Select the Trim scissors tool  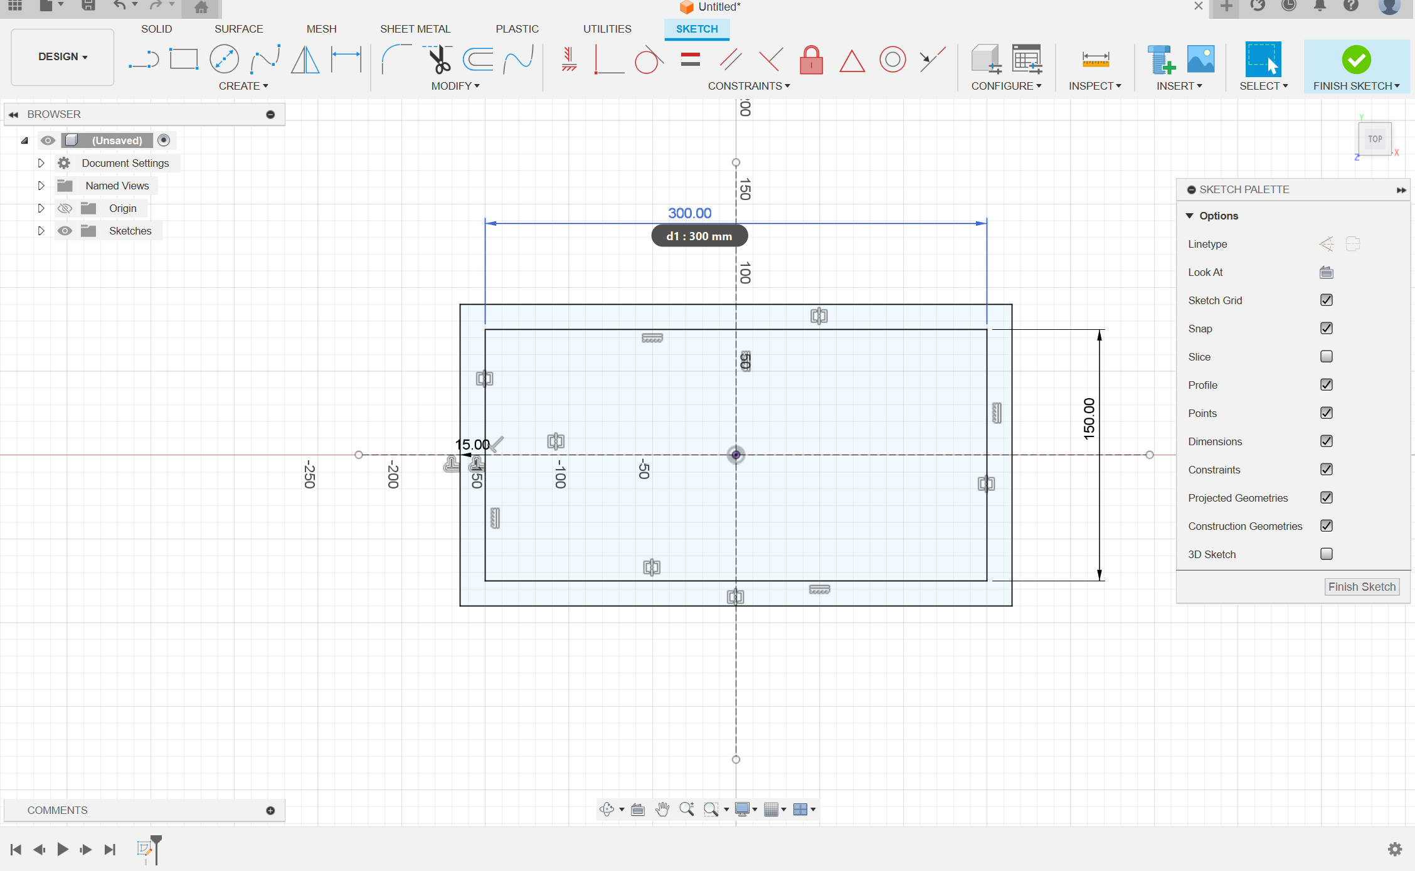(438, 60)
